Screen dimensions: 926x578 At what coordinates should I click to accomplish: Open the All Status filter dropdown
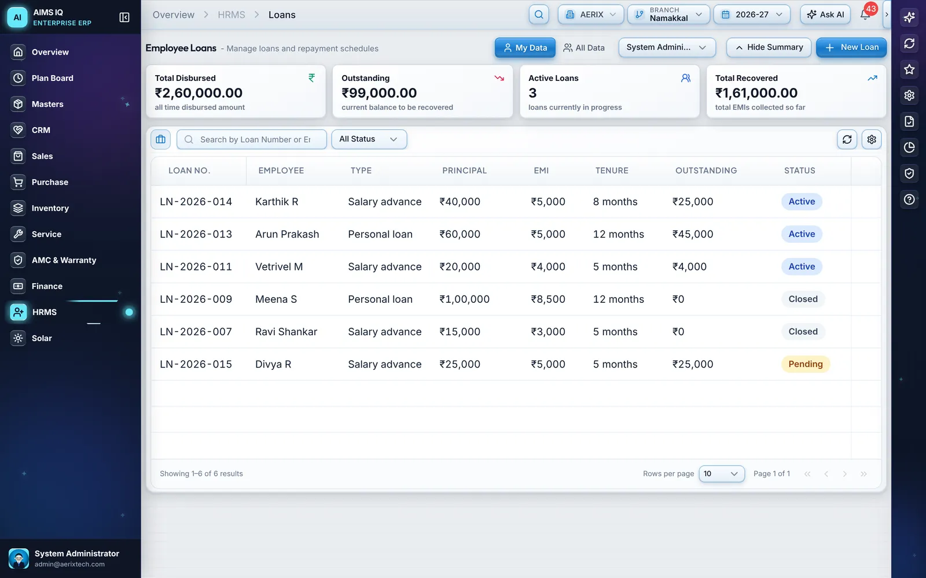tap(369, 139)
